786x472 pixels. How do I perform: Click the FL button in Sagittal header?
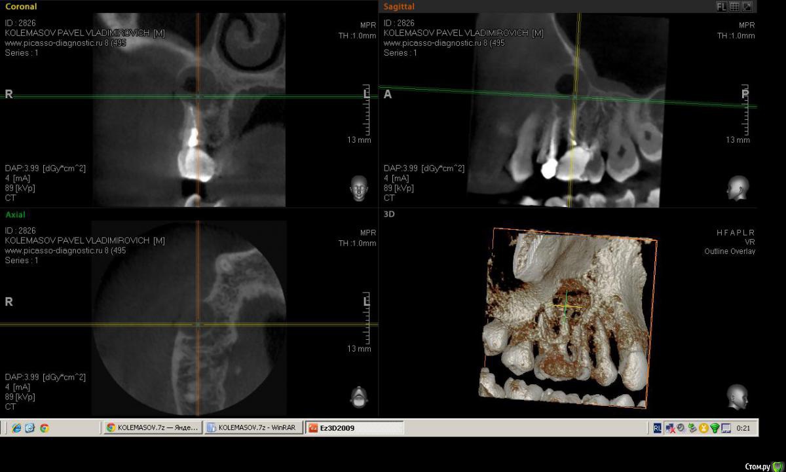click(x=722, y=7)
